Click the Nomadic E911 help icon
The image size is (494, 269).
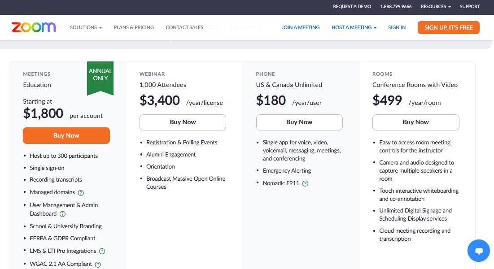[x=305, y=183]
